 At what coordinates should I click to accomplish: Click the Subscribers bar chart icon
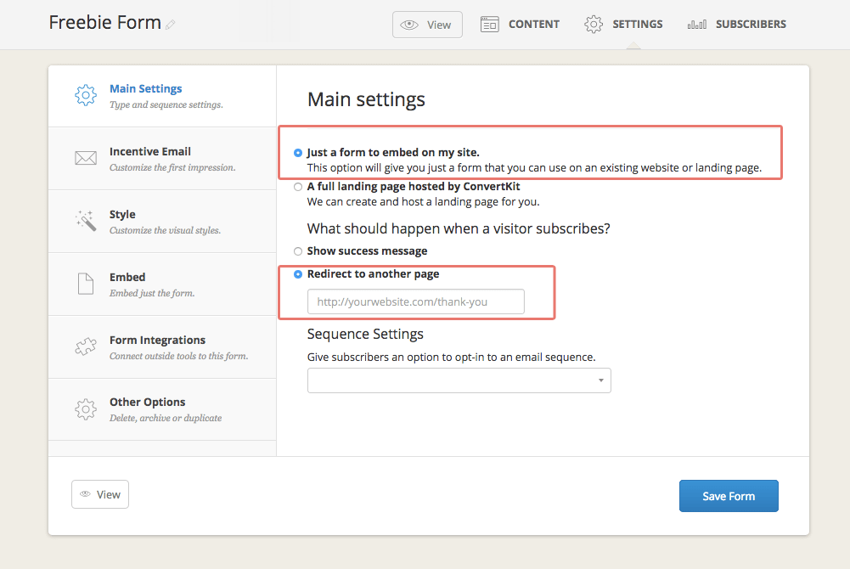pos(696,24)
